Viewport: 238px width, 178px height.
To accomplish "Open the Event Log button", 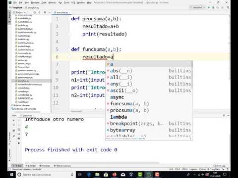I will 220,166.
